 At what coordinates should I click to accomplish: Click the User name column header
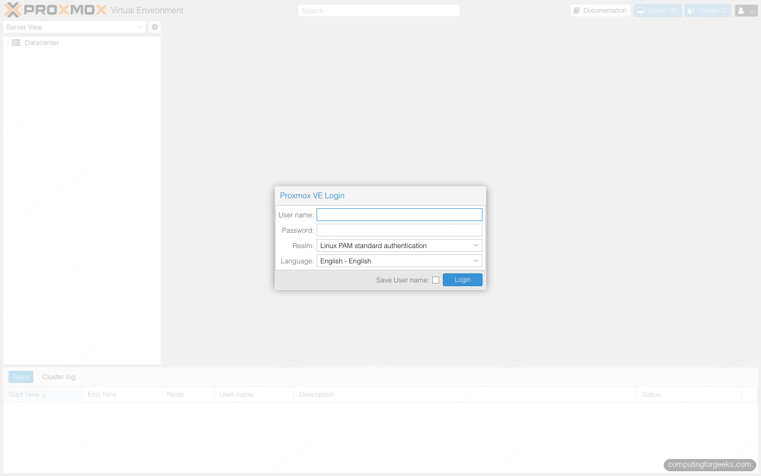point(254,395)
